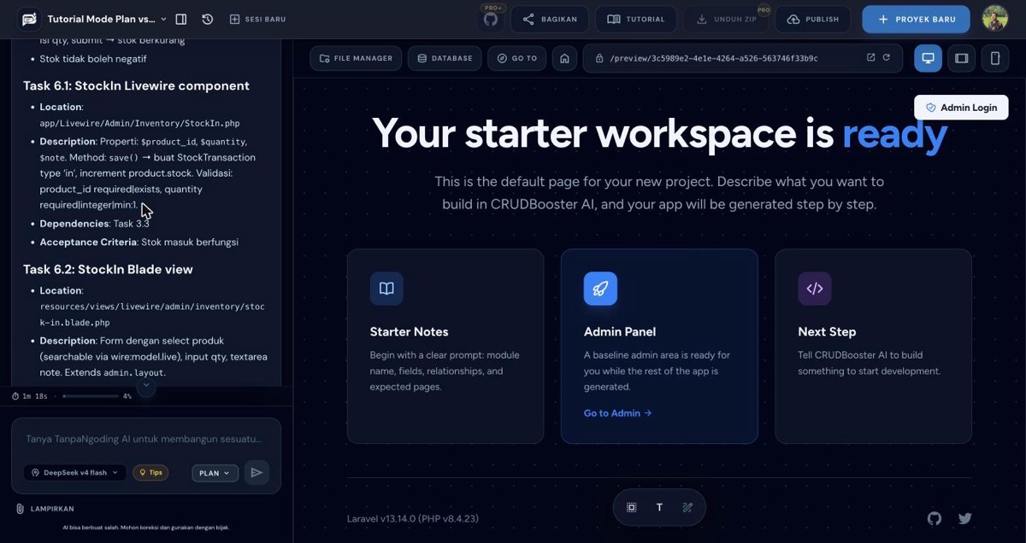Viewport: 1026px width, 543px height.
Task: Switch to desktop viewport preview
Action: pos(928,58)
